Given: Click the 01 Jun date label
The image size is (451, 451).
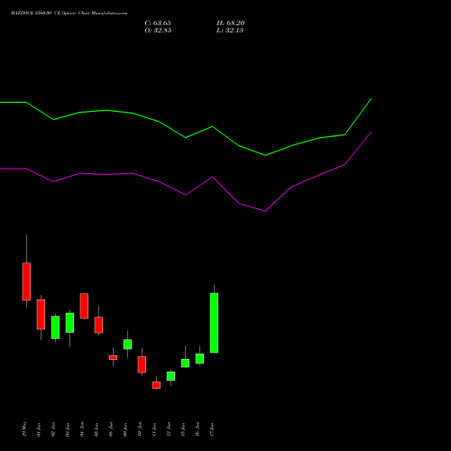Looking at the screenshot, I should coord(39,429).
